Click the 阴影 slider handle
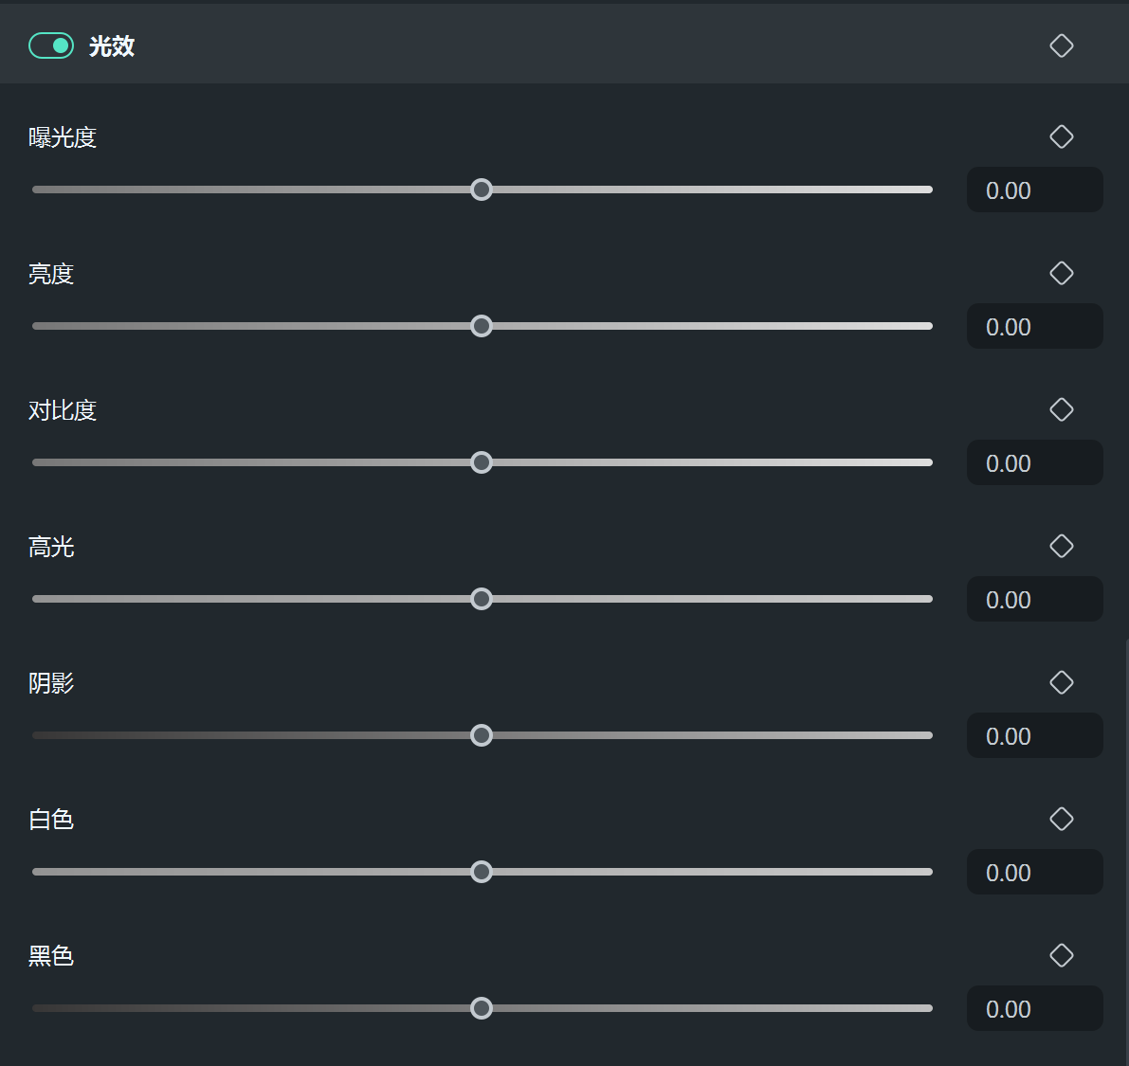Image resolution: width=1129 pixels, height=1066 pixels. (482, 735)
